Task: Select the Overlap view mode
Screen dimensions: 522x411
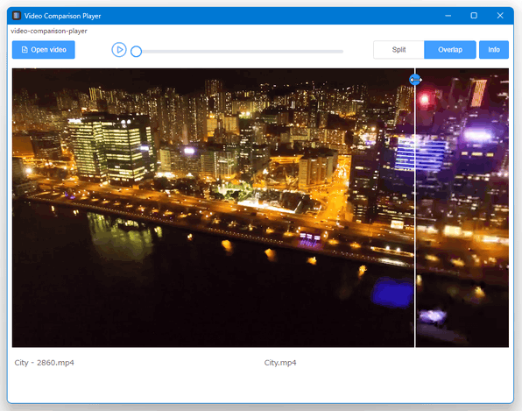Action: pyautogui.click(x=450, y=50)
